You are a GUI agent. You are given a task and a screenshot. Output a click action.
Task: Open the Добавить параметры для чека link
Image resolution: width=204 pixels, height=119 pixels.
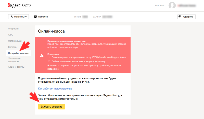pyautogui.click(x=68, y=61)
